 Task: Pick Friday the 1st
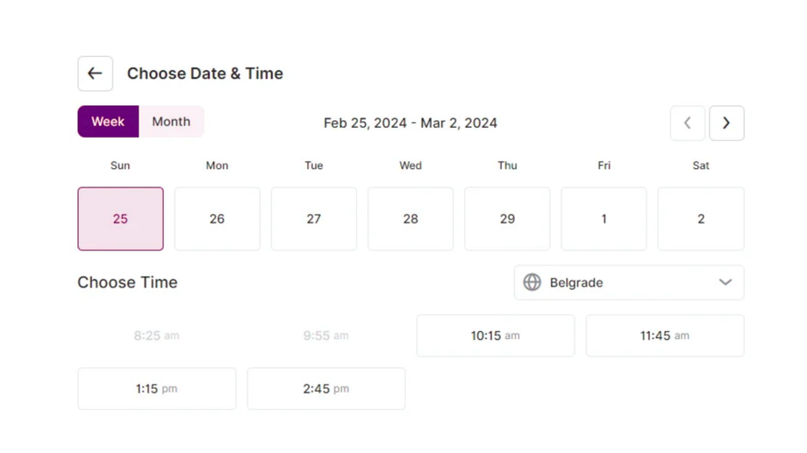pyautogui.click(x=603, y=219)
